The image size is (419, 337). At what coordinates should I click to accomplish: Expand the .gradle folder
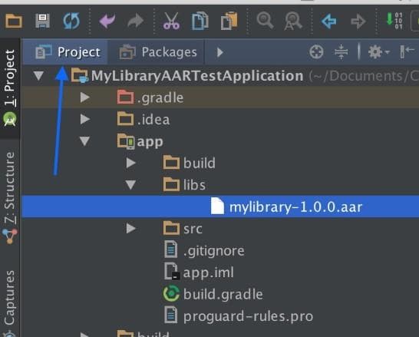coord(84,97)
